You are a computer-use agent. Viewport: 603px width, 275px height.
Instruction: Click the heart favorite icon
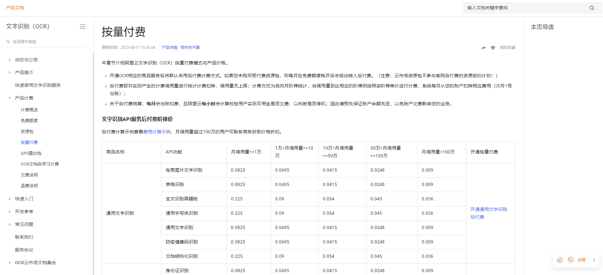[493, 48]
